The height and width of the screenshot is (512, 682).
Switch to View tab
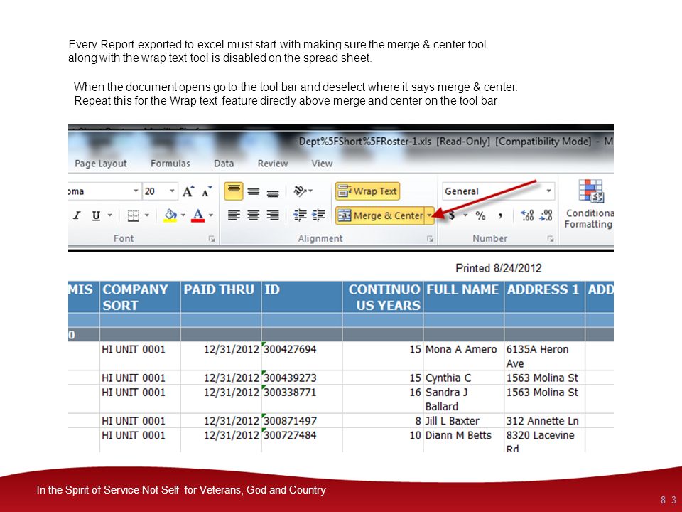[322, 164]
